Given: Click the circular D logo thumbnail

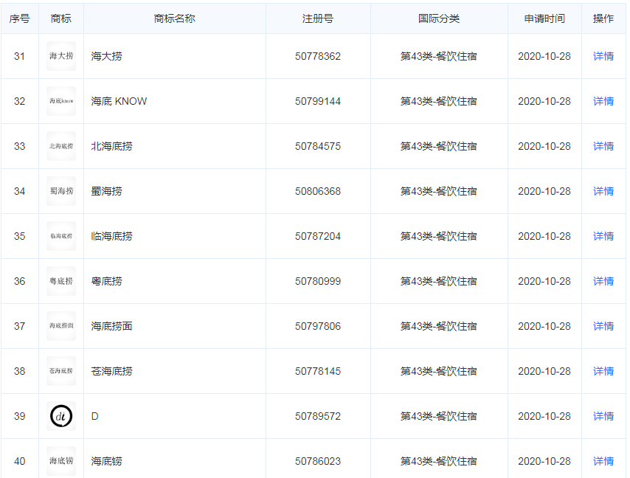Looking at the screenshot, I should 61,415.
